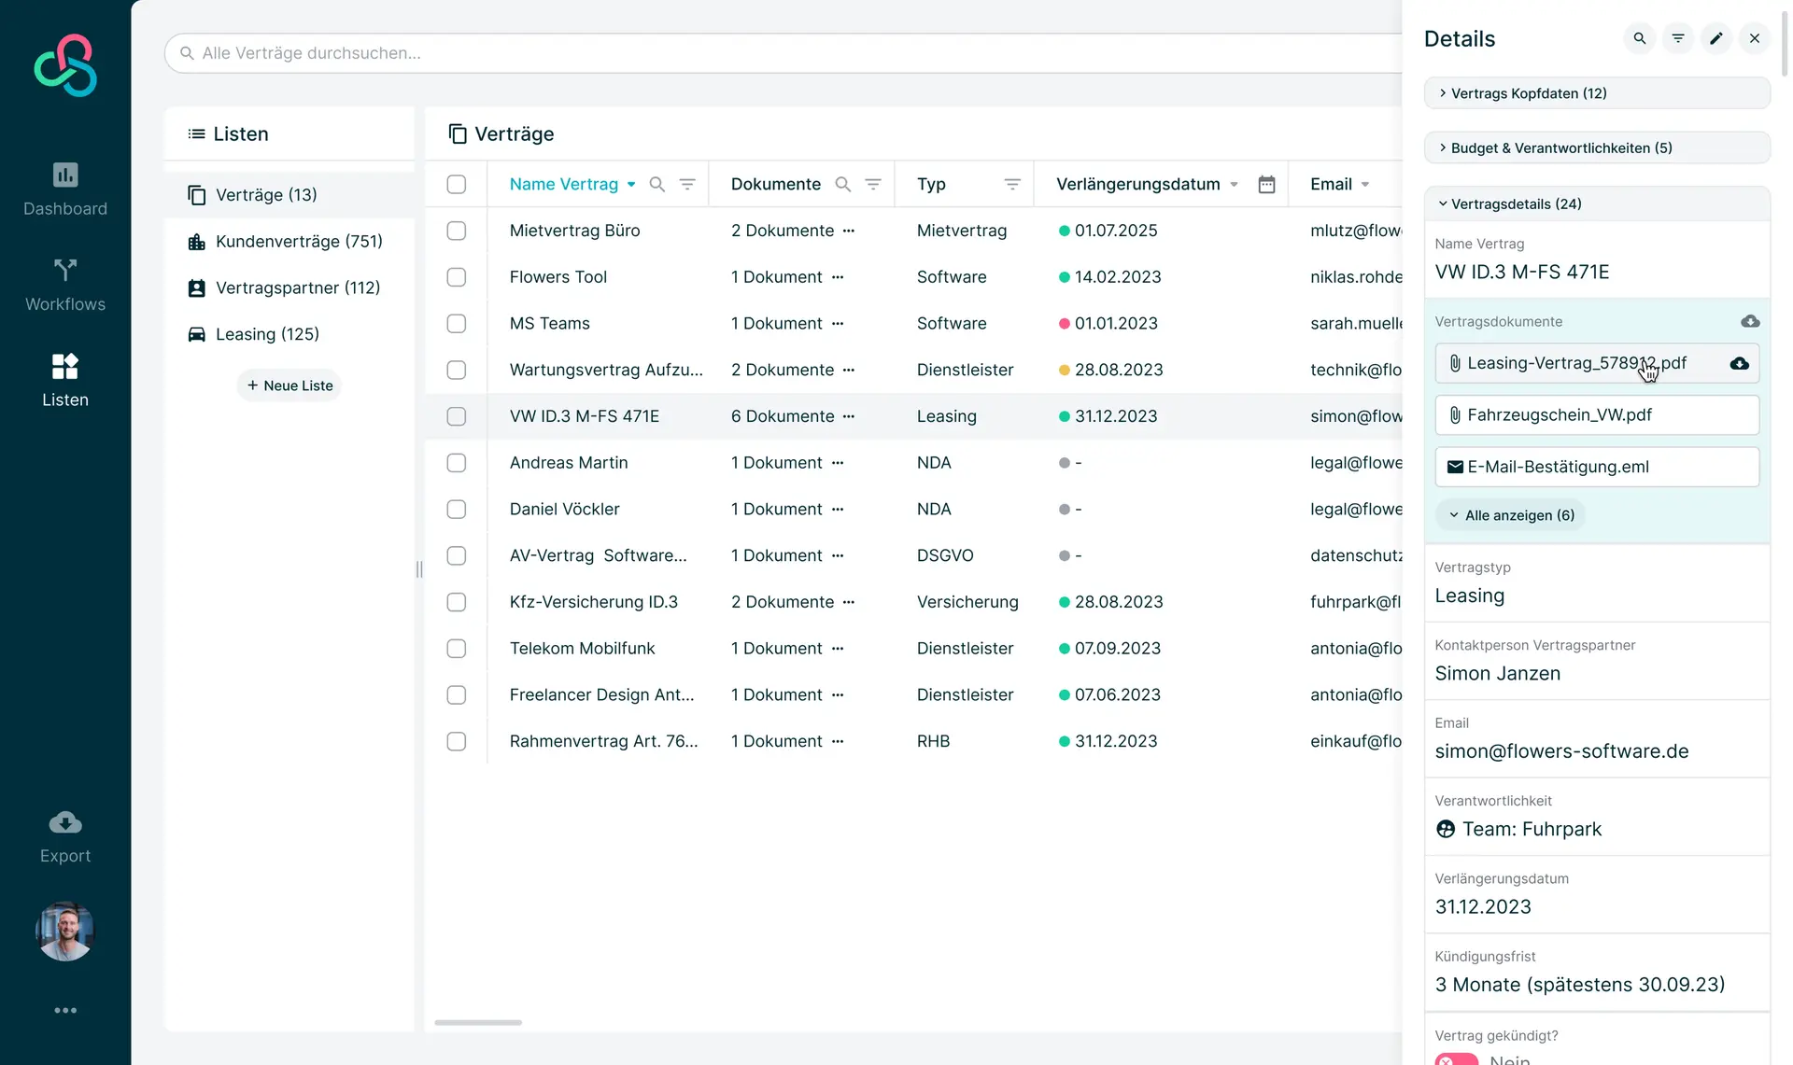Viewport: 1793px width, 1065px height.
Task: Open more options for Mietvertrag Büro documents
Action: tap(848, 231)
